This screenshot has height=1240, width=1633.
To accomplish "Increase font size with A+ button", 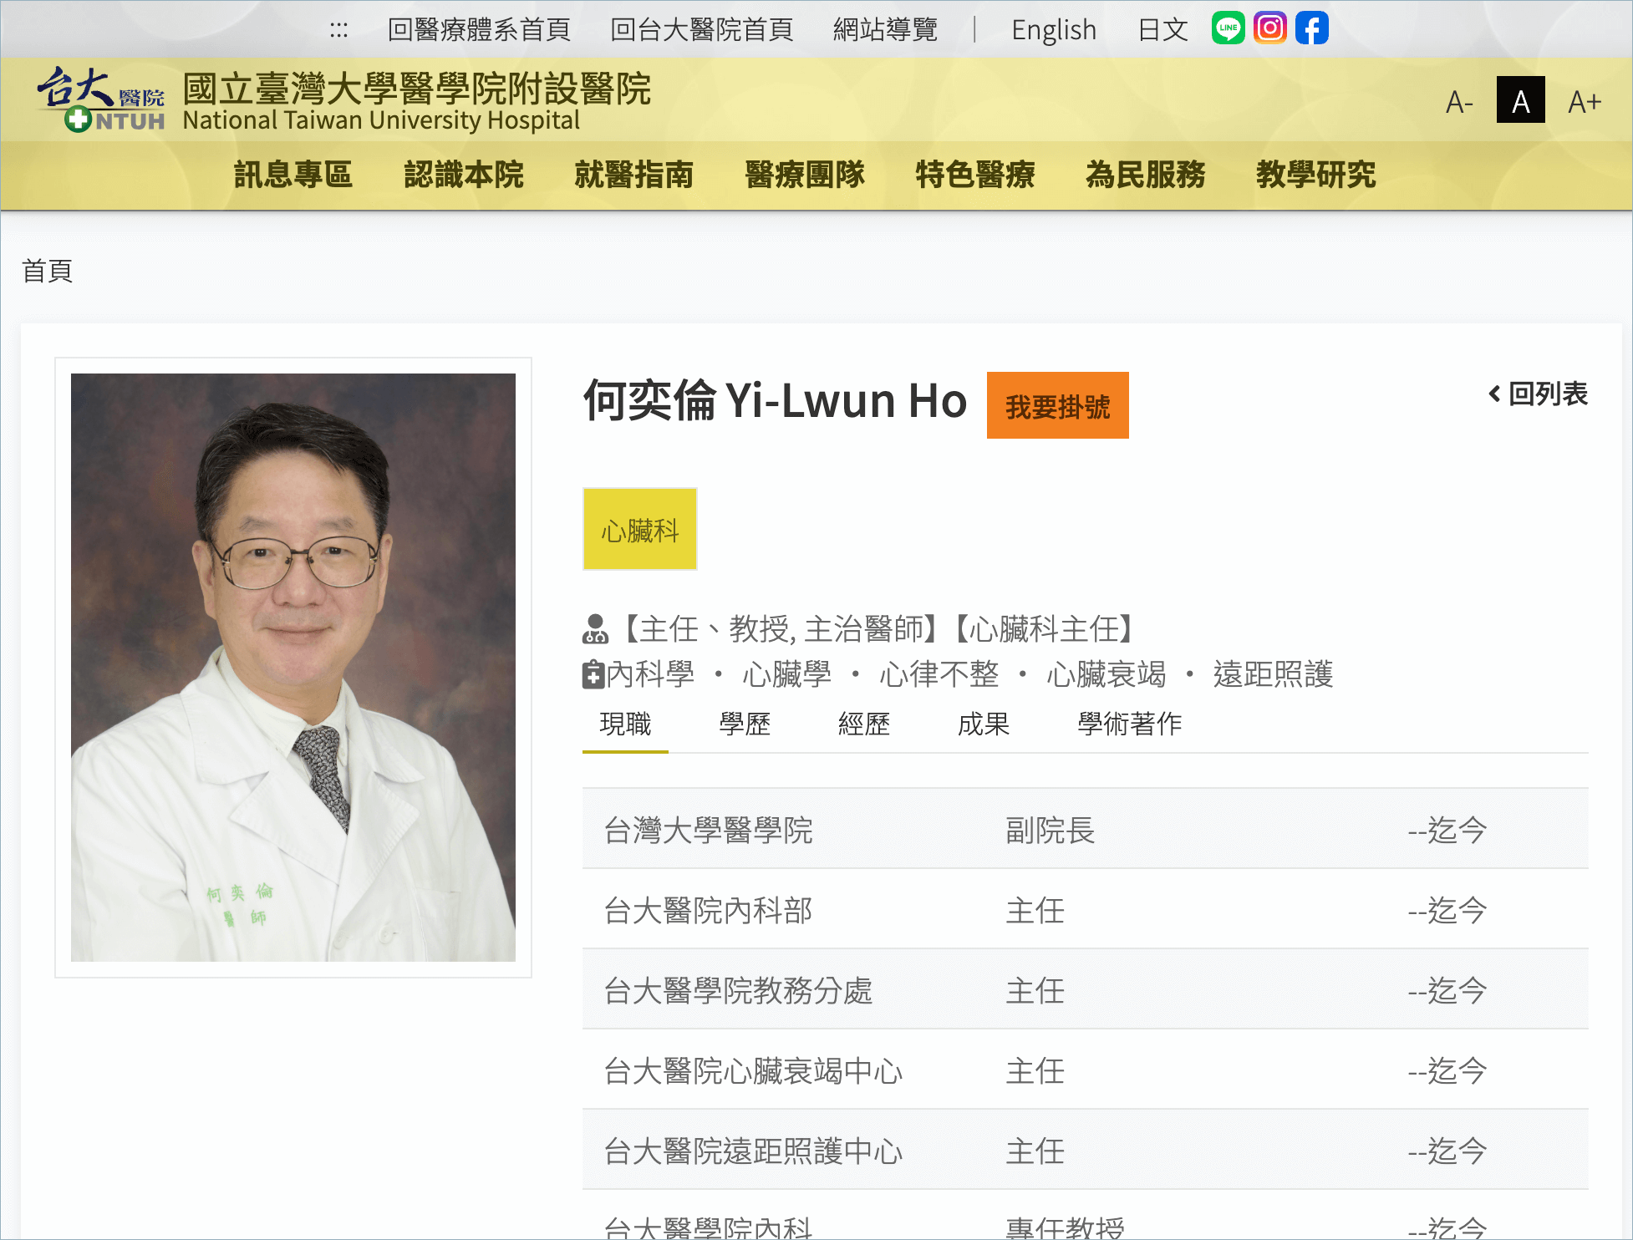I will (x=1584, y=102).
